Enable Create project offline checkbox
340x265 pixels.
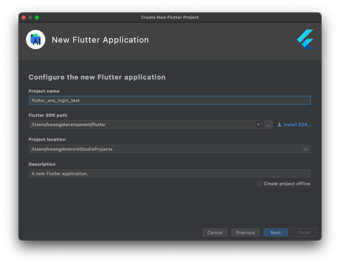(x=259, y=183)
